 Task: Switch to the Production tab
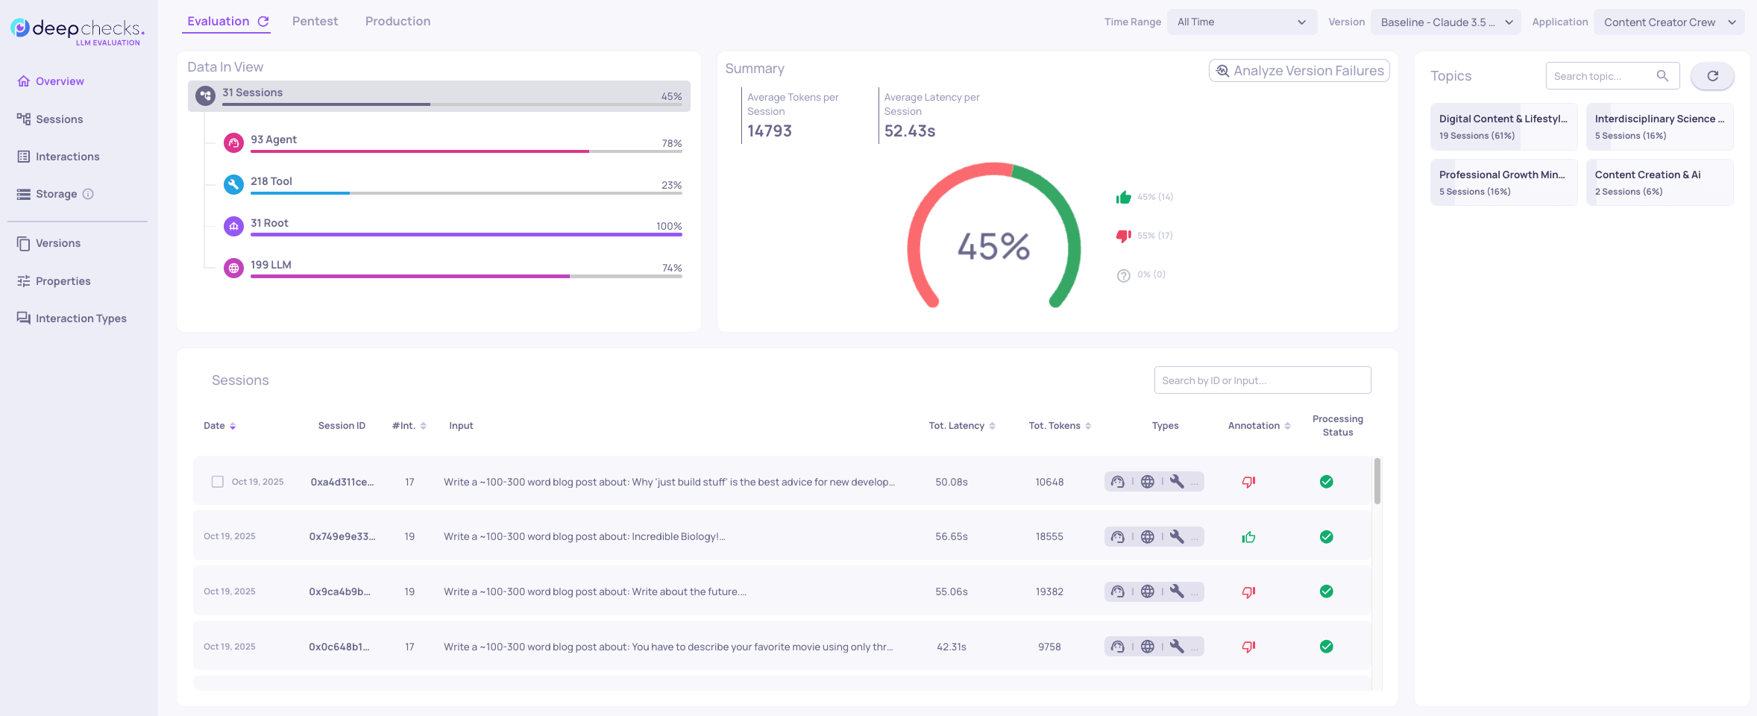397,22
